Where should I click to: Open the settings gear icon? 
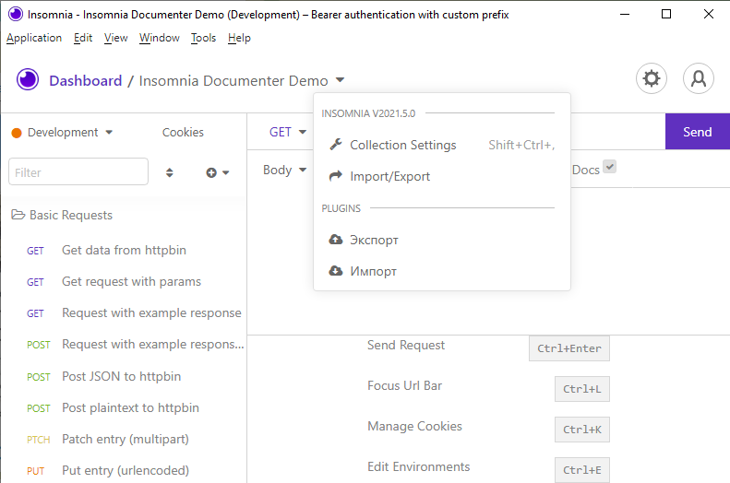[x=652, y=78]
